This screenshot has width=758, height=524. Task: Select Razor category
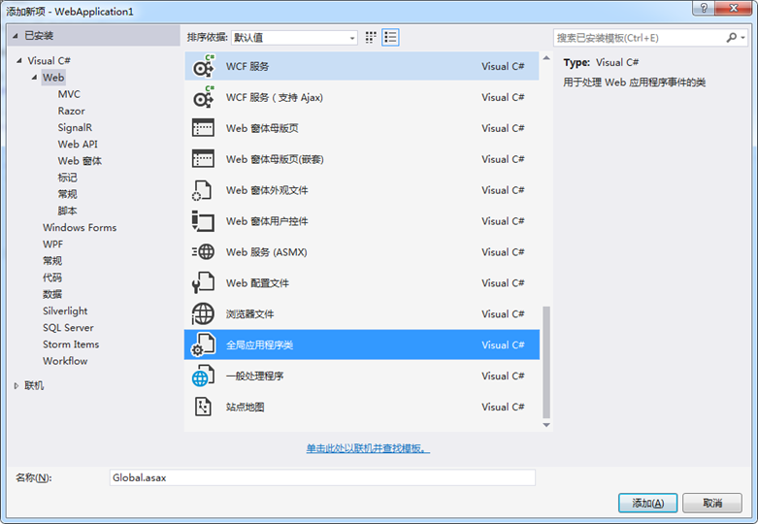(71, 111)
